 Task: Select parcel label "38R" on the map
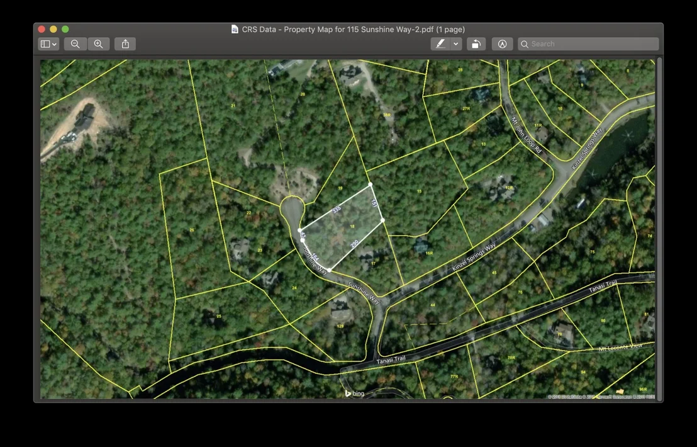[387, 115]
